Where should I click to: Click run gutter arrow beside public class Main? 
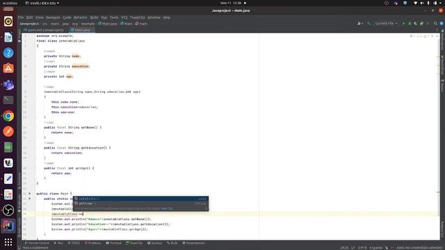29,194
